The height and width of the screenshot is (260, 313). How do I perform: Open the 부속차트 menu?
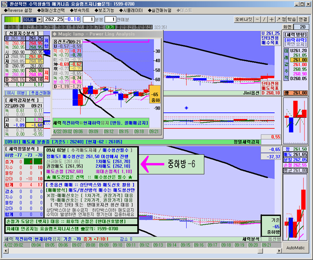79,10
